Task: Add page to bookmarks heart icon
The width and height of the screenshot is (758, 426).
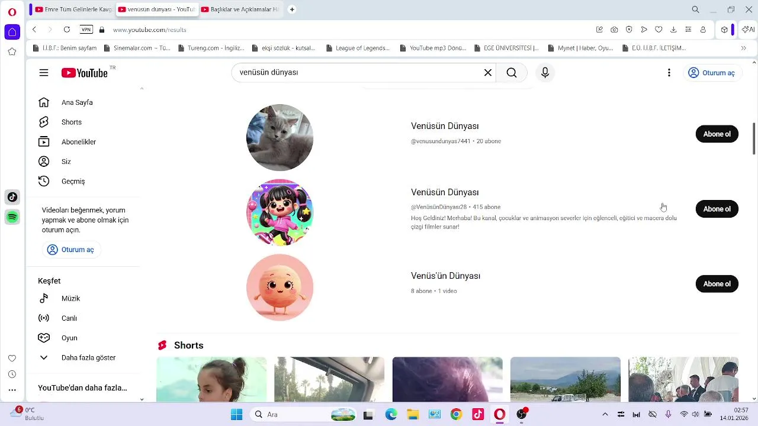Action: click(659, 30)
